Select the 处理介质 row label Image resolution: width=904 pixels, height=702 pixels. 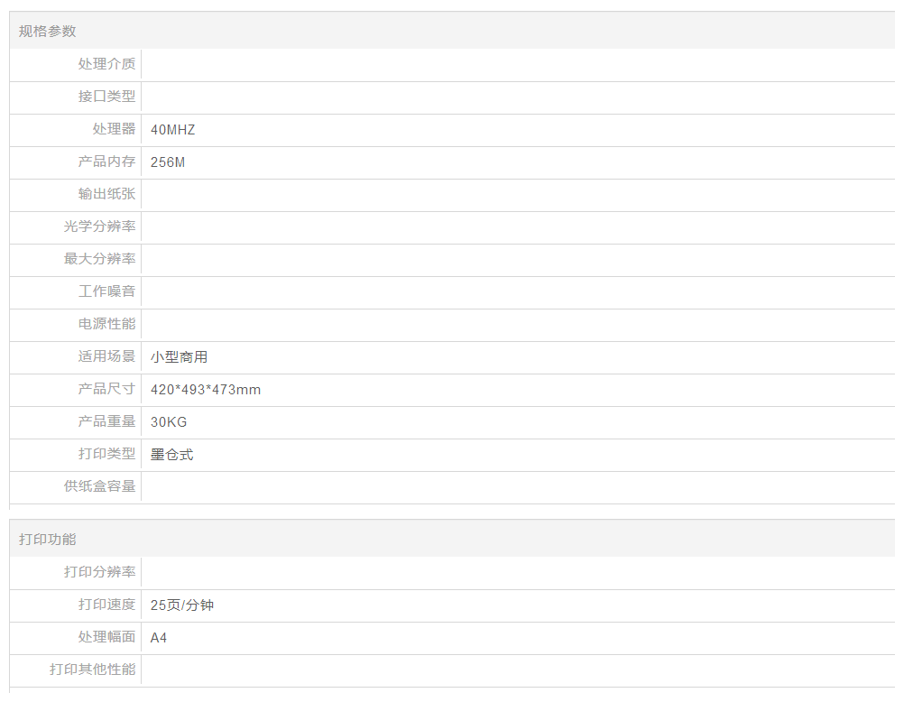[106, 64]
